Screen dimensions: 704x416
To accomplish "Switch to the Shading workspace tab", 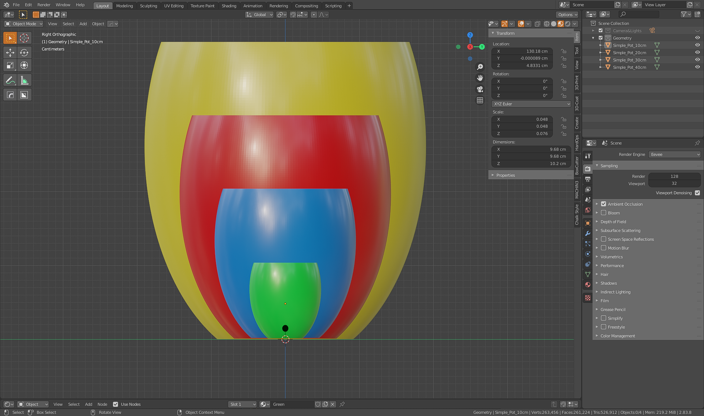I will point(229,6).
